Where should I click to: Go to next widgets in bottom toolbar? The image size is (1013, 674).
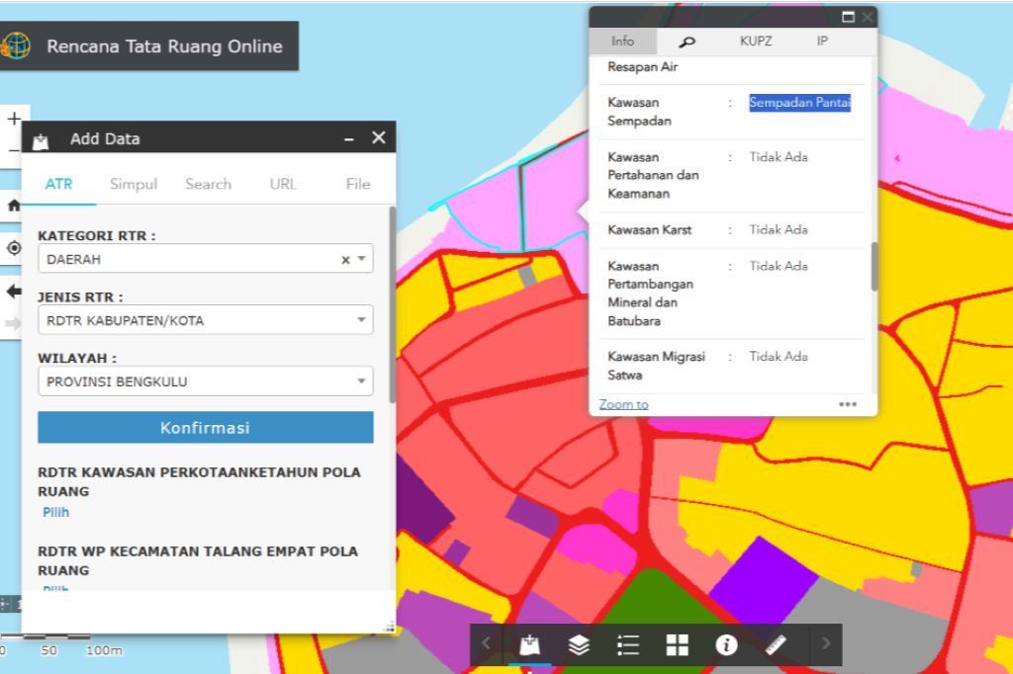click(826, 643)
